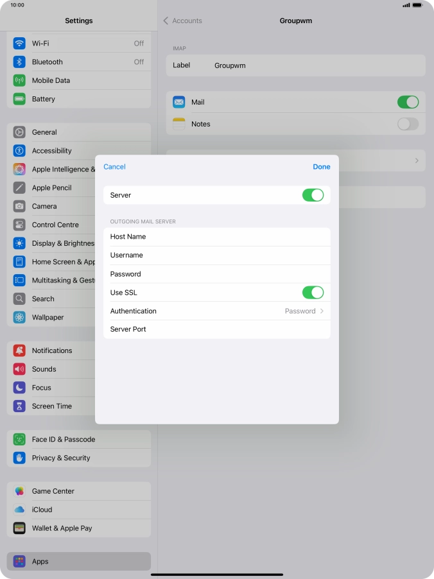Turn off the Use SSL switch

[x=313, y=293]
